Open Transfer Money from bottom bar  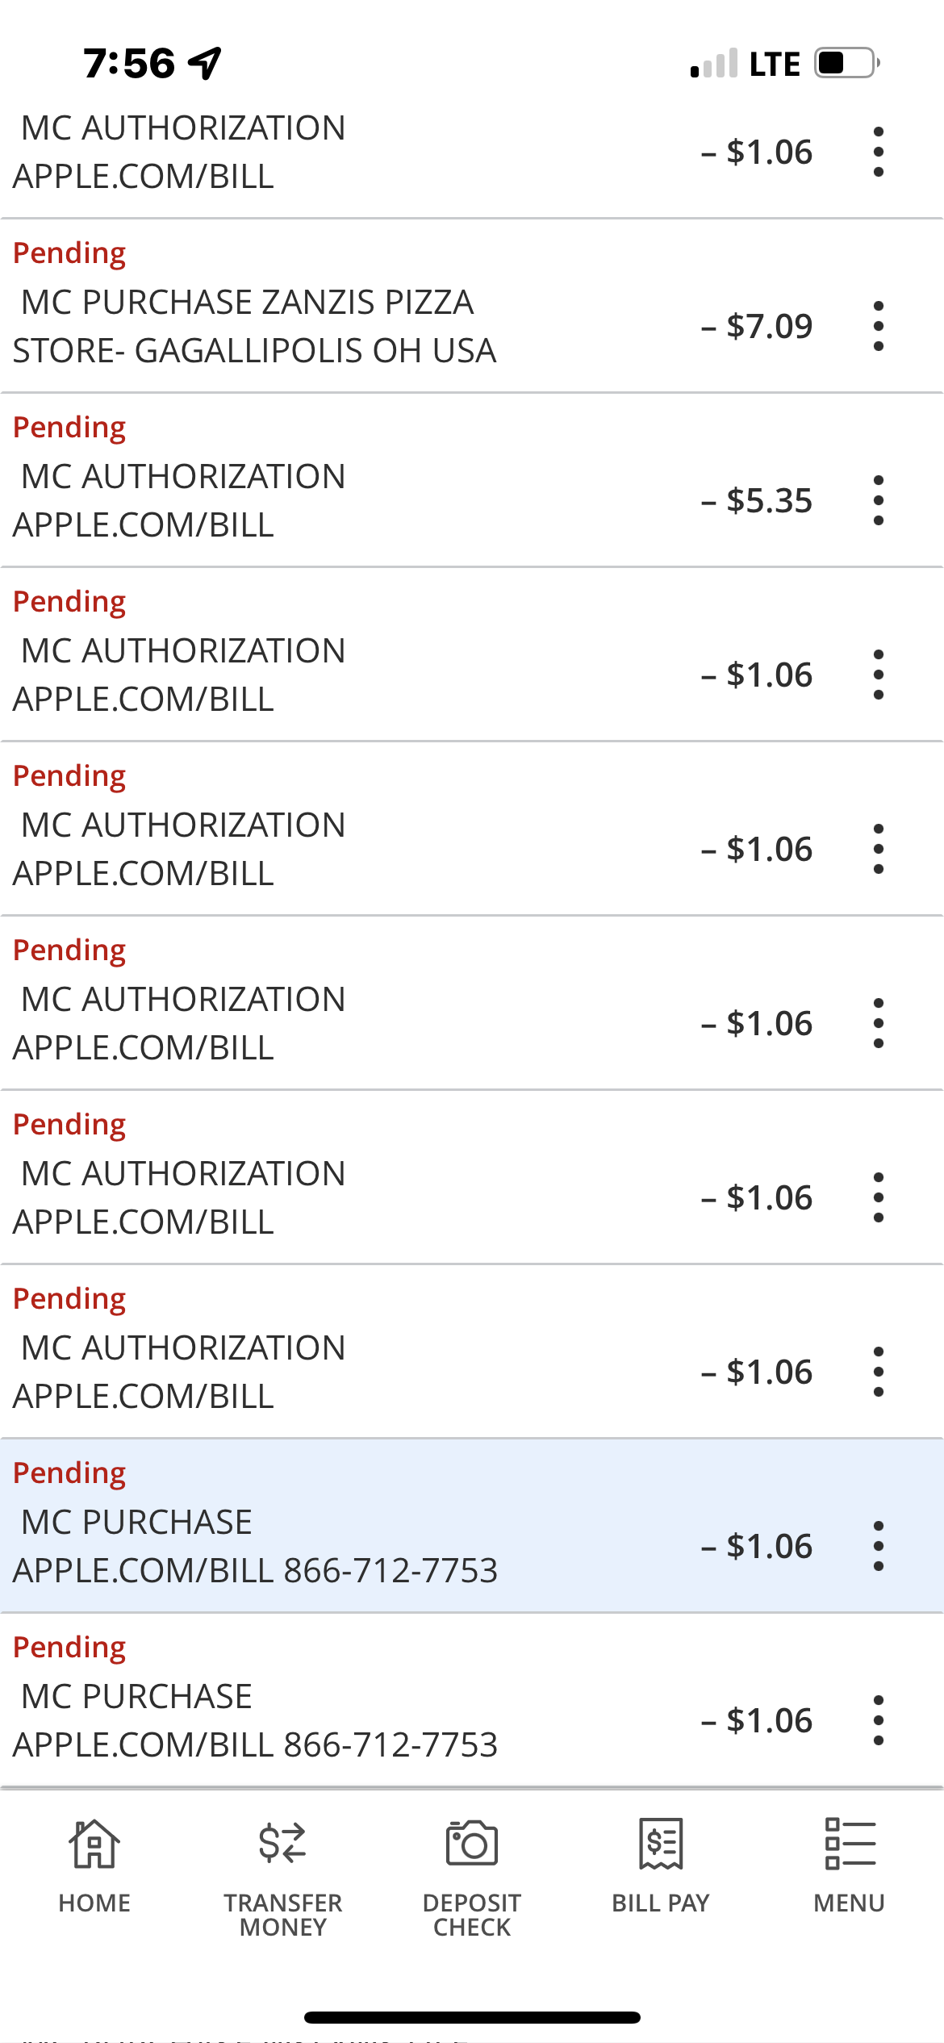click(282, 1844)
